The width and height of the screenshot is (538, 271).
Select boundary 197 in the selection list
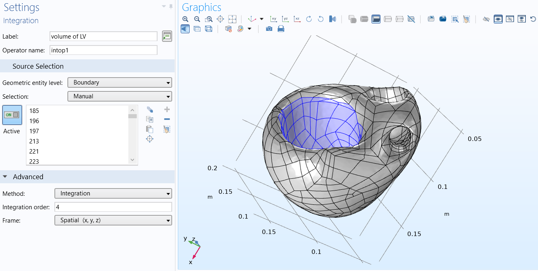click(35, 131)
